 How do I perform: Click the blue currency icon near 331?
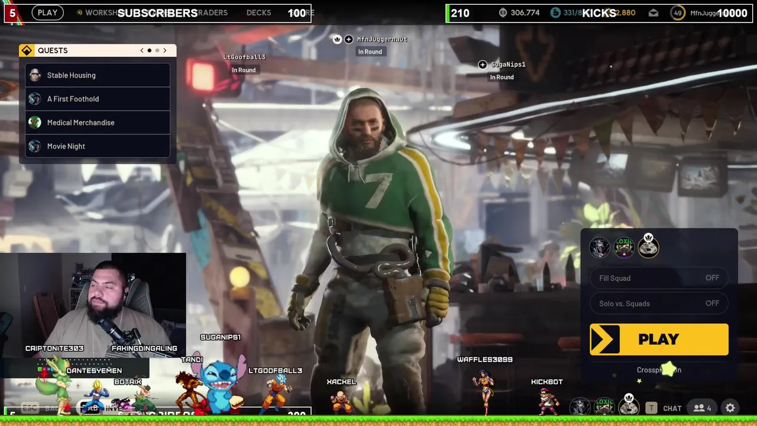click(x=555, y=12)
